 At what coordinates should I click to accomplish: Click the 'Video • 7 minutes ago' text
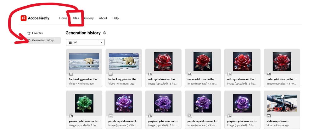pos(81,84)
